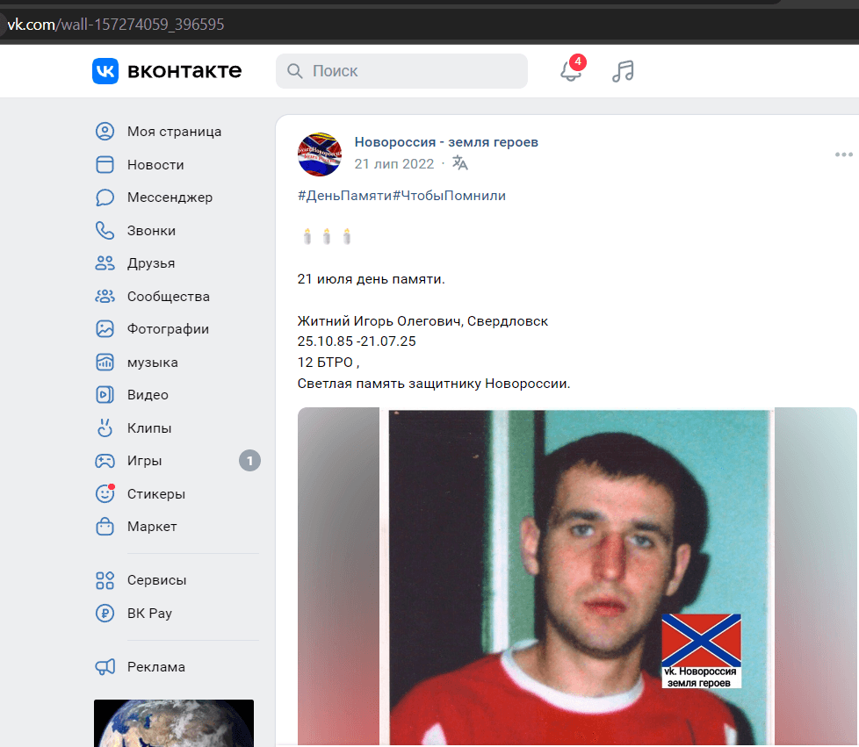Open the community avatar thumbnail
This screenshot has width=859, height=747.
tap(320, 154)
